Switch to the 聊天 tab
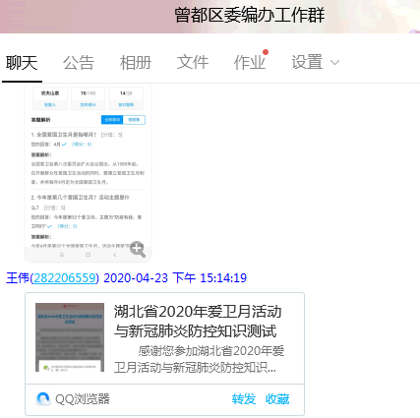 (22, 63)
